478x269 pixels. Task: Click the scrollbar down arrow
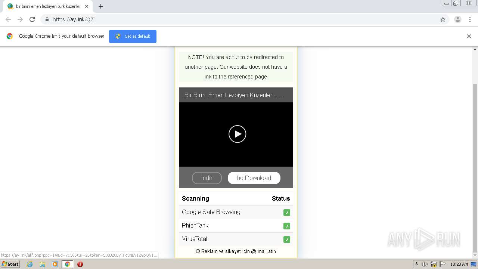coord(475,256)
